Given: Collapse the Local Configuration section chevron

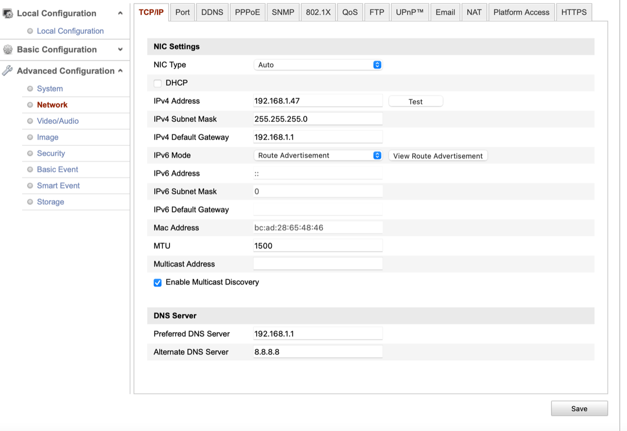Looking at the screenshot, I should [121, 13].
